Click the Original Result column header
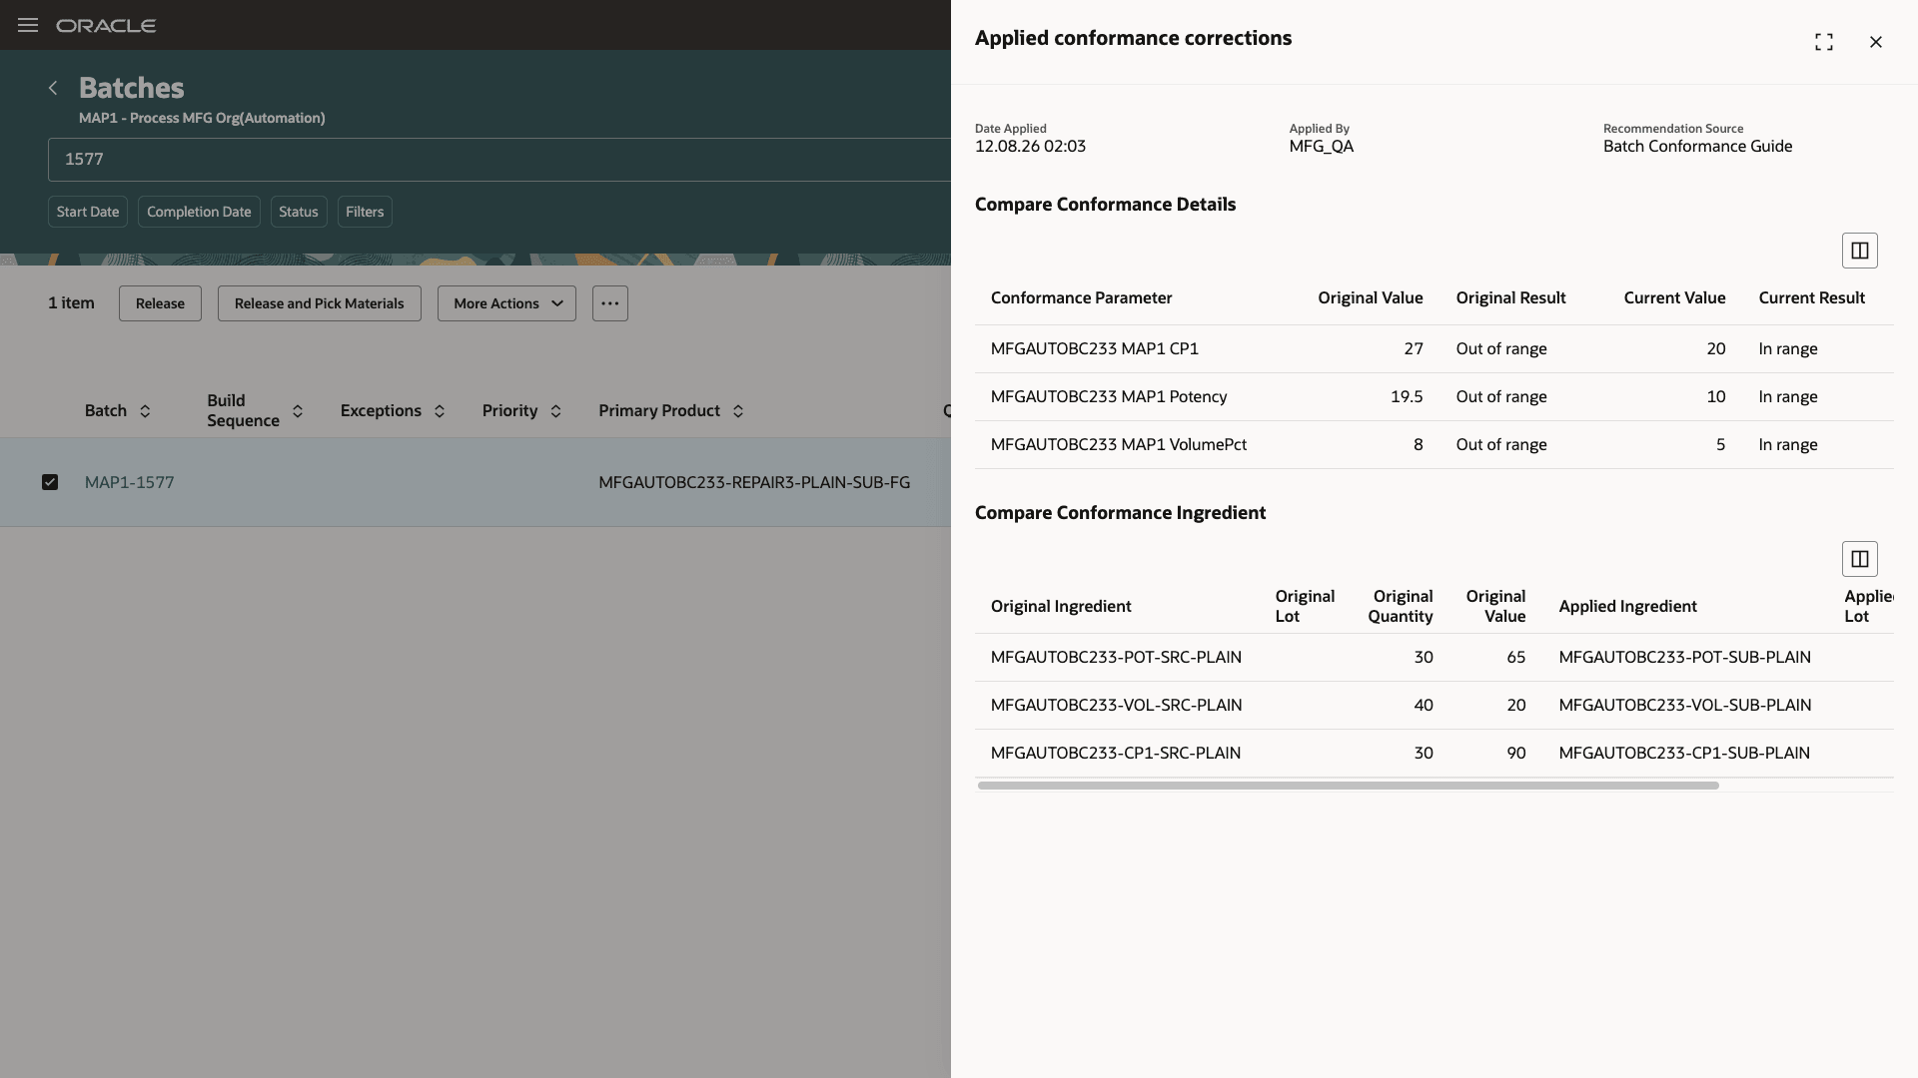This screenshot has height=1078, width=1918. (1510, 297)
